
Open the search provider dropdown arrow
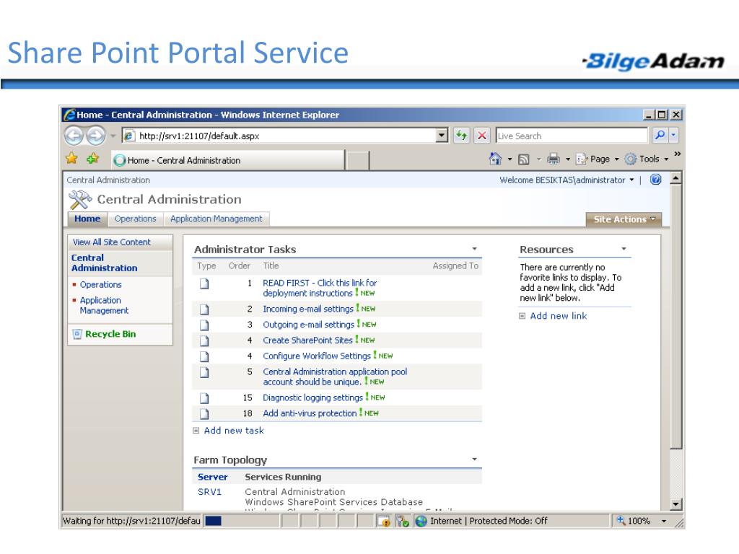673,135
